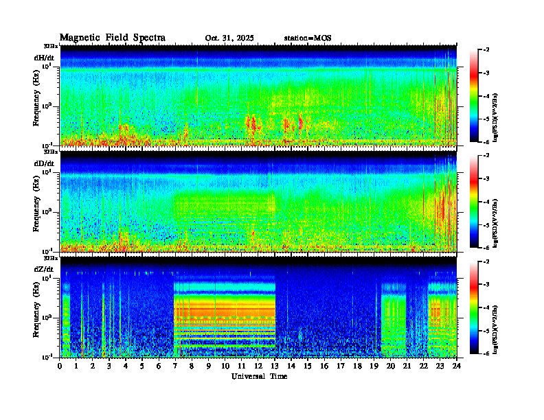Click hour "16" on the Universal Time axis
Image resolution: width=544 pixels, height=420 pixels.
coord(324,366)
